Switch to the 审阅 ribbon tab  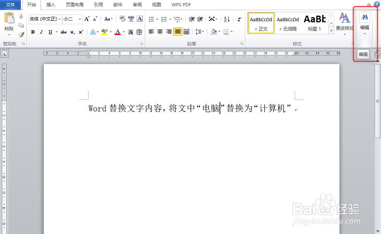[x=137, y=5]
